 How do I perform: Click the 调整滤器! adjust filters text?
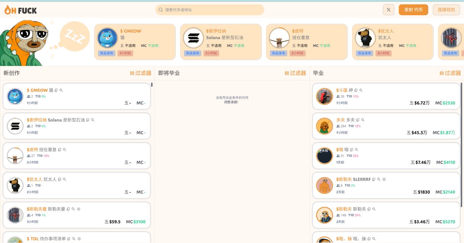coord(232,102)
